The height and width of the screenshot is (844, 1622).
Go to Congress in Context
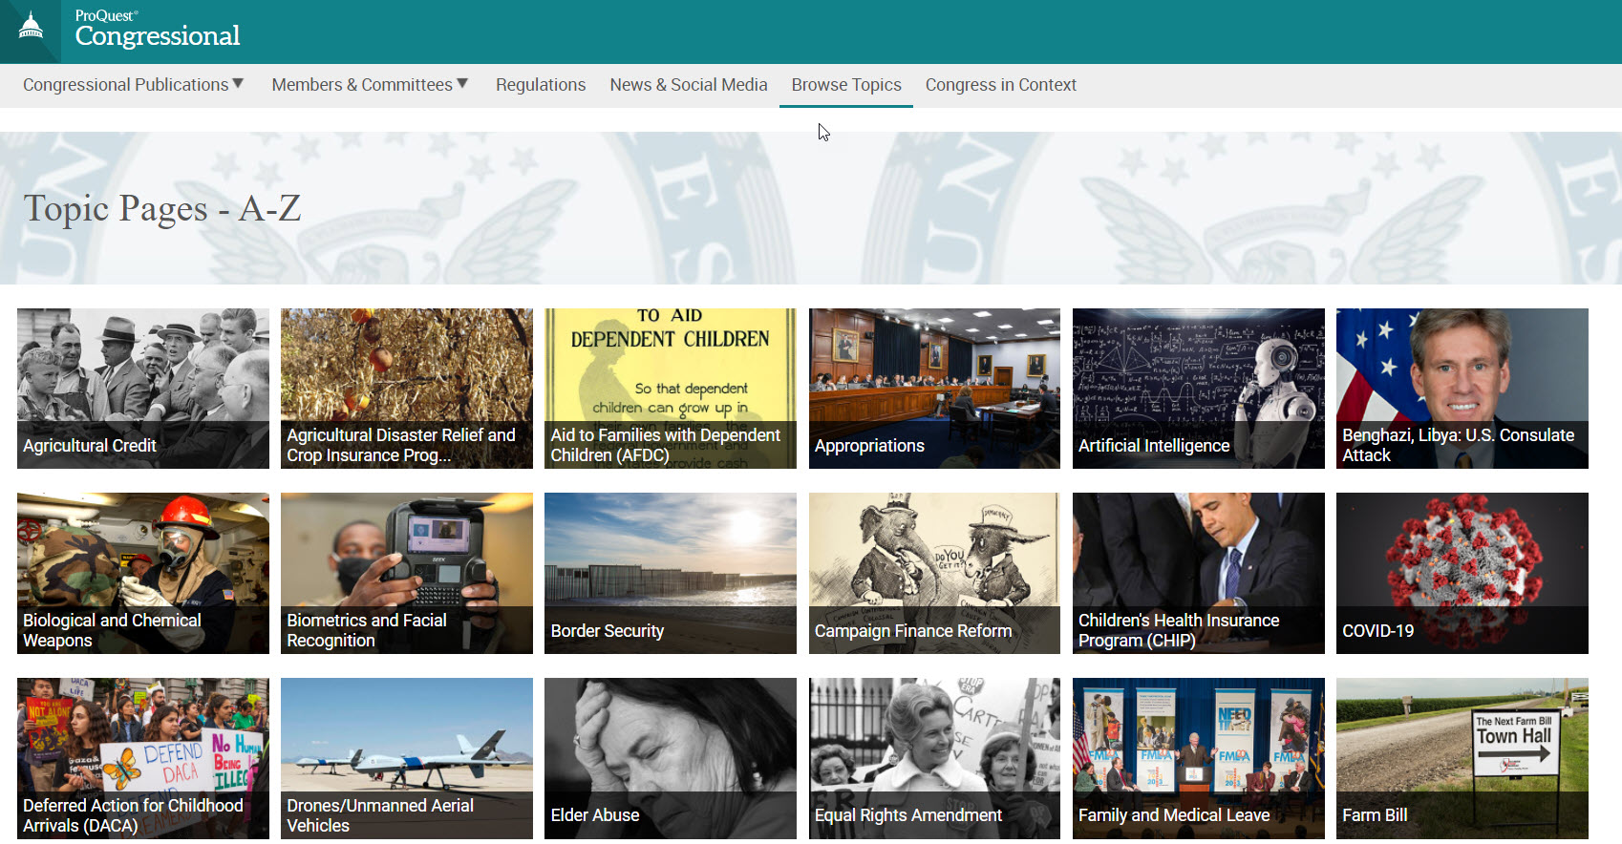click(1001, 85)
